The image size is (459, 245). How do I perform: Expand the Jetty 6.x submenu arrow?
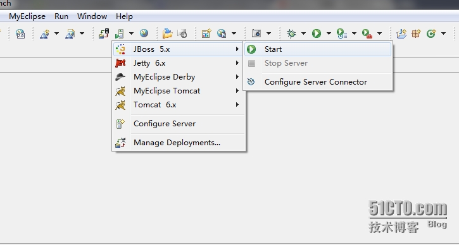click(x=237, y=63)
